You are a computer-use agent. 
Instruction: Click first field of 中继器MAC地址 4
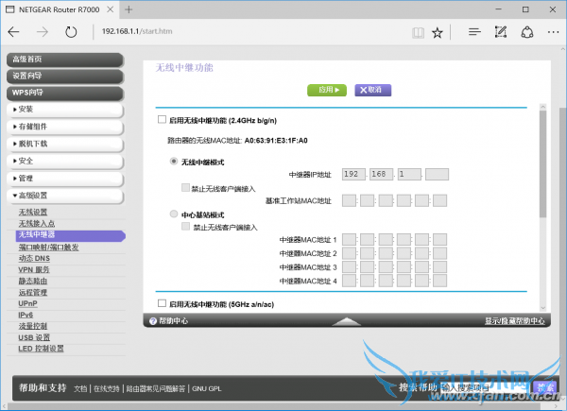coord(349,281)
